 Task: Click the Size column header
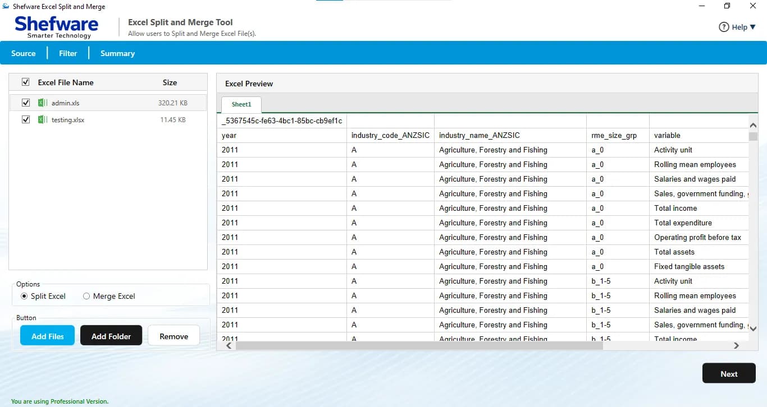click(170, 82)
